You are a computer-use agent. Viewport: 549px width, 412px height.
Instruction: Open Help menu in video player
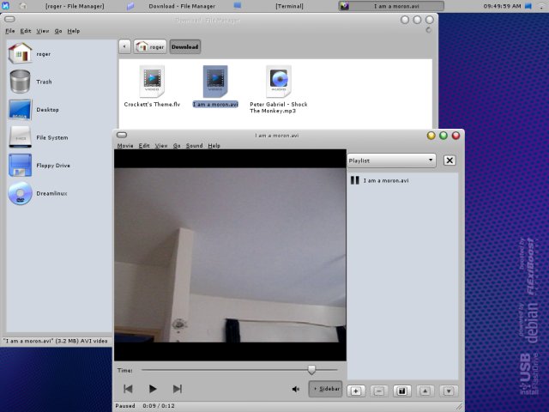tap(214, 145)
